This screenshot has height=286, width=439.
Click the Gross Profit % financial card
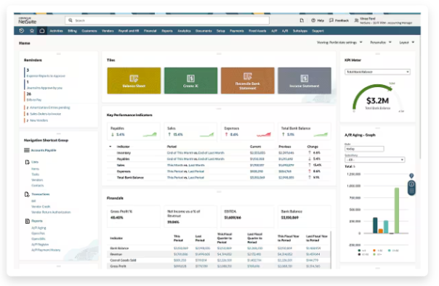(x=134, y=216)
